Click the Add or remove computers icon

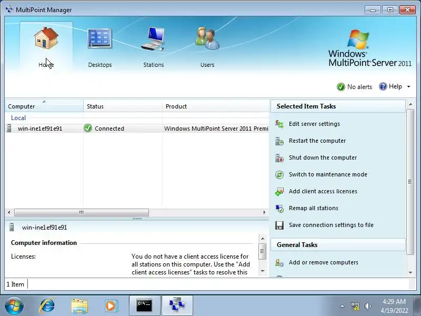click(x=279, y=262)
